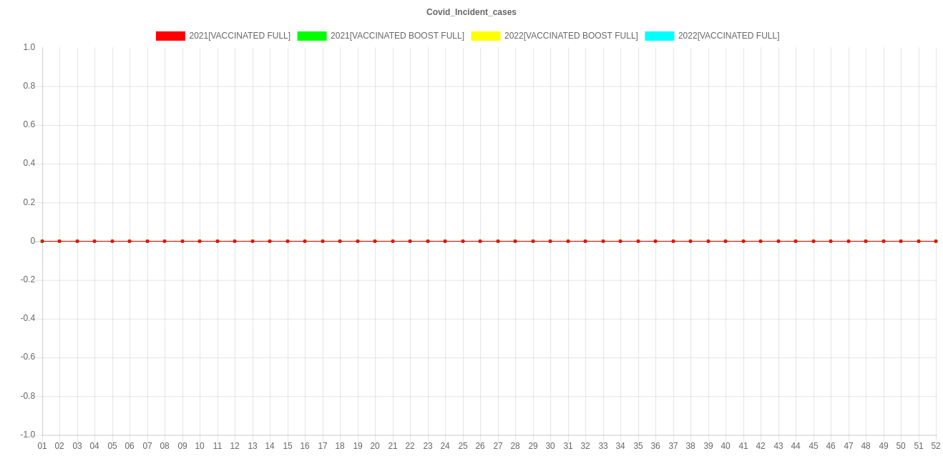Click the x-axis label 15

click(x=288, y=446)
